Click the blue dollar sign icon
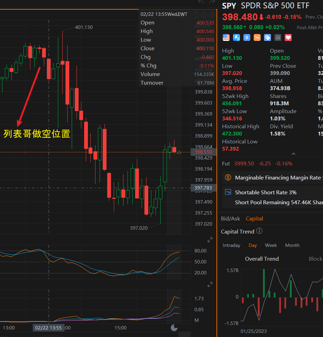This screenshot has height=337, width=323. (x=247, y=37)
